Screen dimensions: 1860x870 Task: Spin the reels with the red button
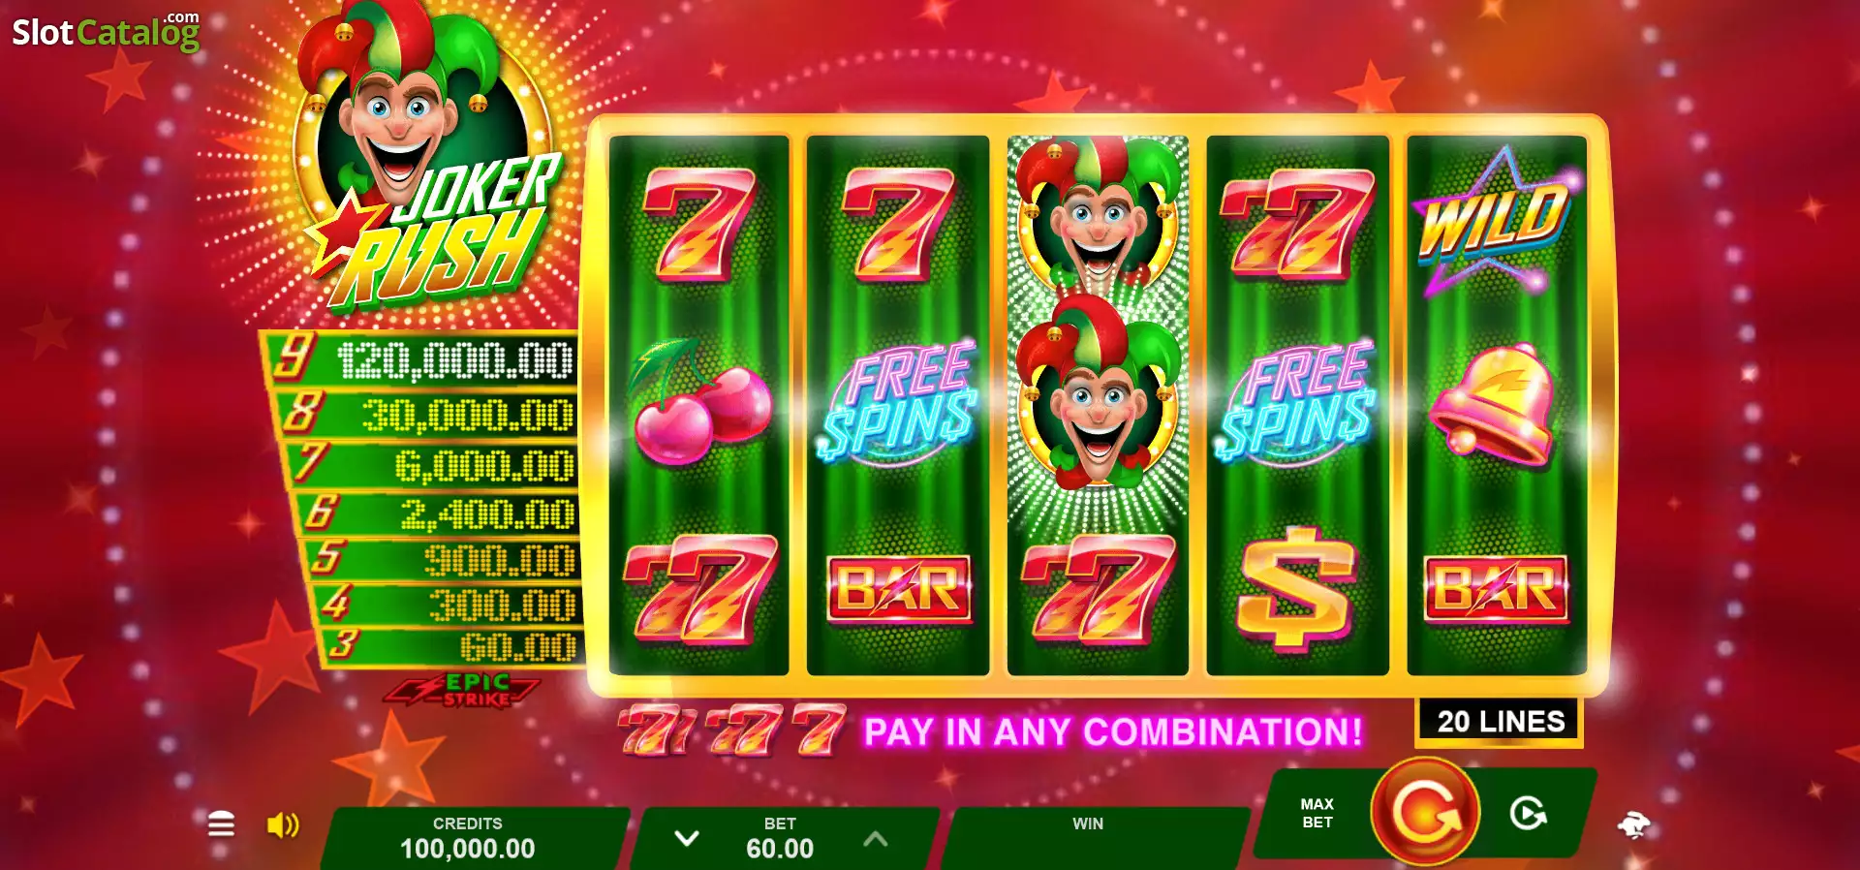click(1425, 812)
